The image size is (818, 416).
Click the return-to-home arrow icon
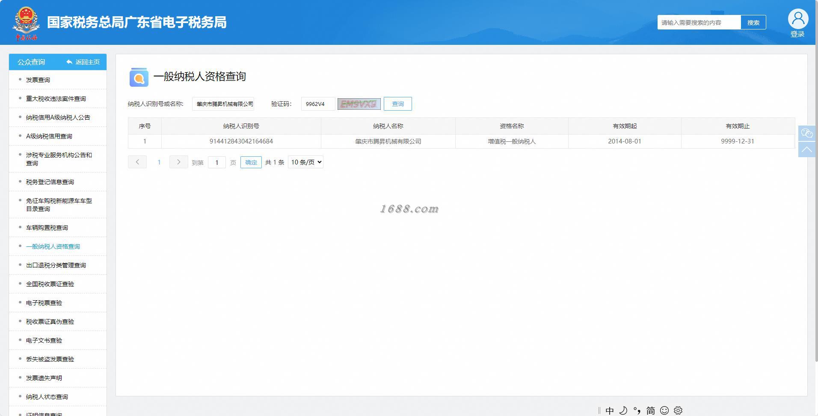(69, 62)
